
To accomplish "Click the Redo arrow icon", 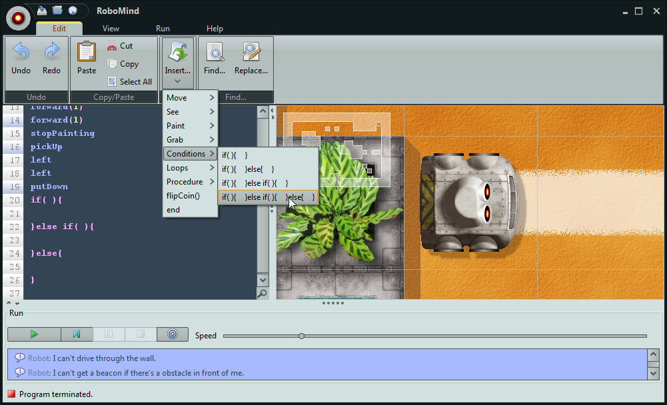I will [51, 51].
